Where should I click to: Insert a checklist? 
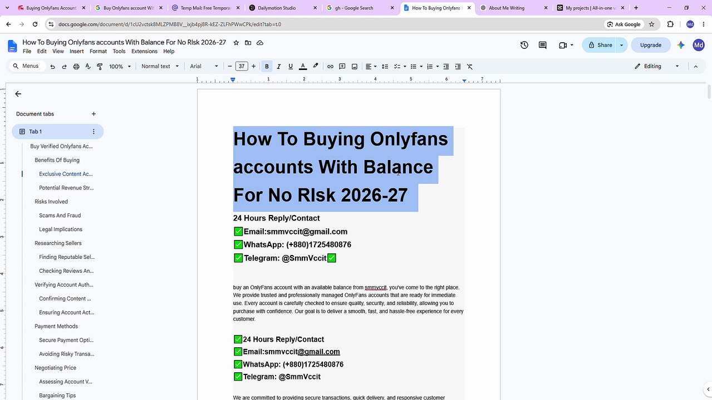(397, 66)
